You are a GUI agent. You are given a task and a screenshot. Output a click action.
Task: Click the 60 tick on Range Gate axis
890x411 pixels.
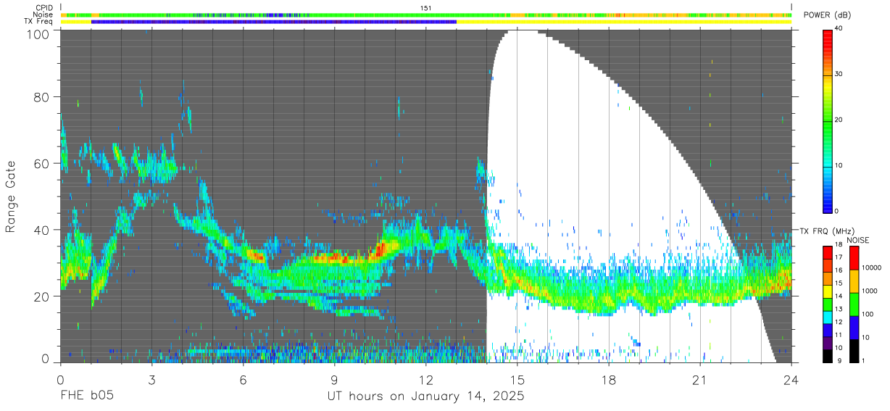point(42,163)
